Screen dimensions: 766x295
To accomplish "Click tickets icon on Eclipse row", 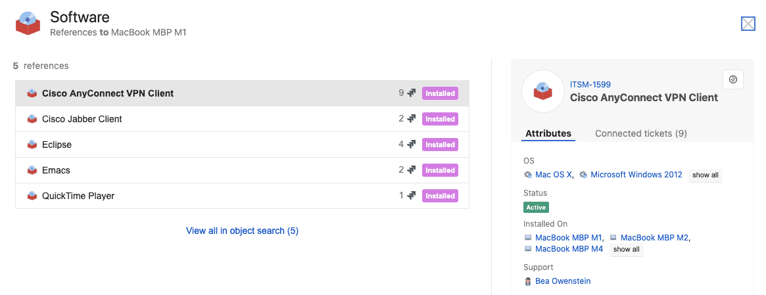I will [x=412, y=145].
